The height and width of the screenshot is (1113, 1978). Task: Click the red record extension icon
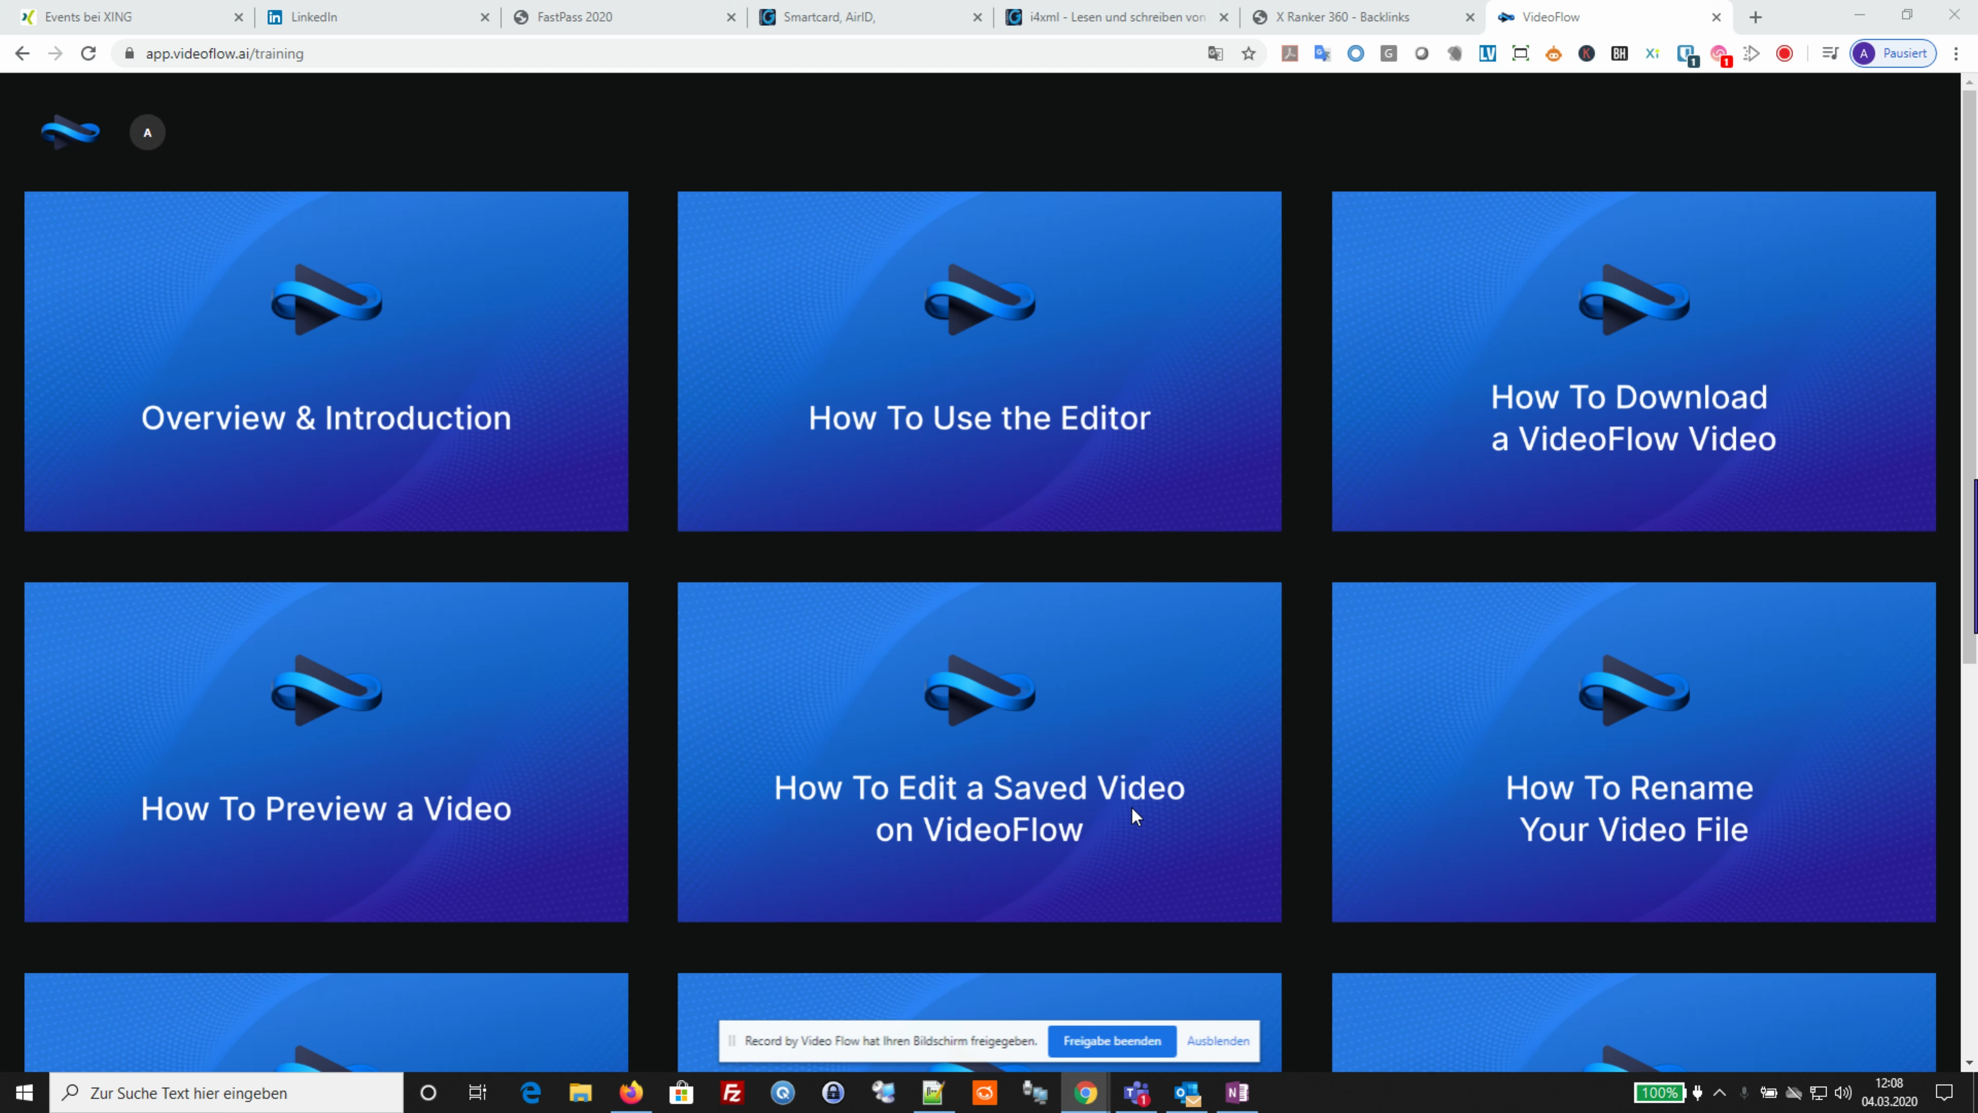1784,53
